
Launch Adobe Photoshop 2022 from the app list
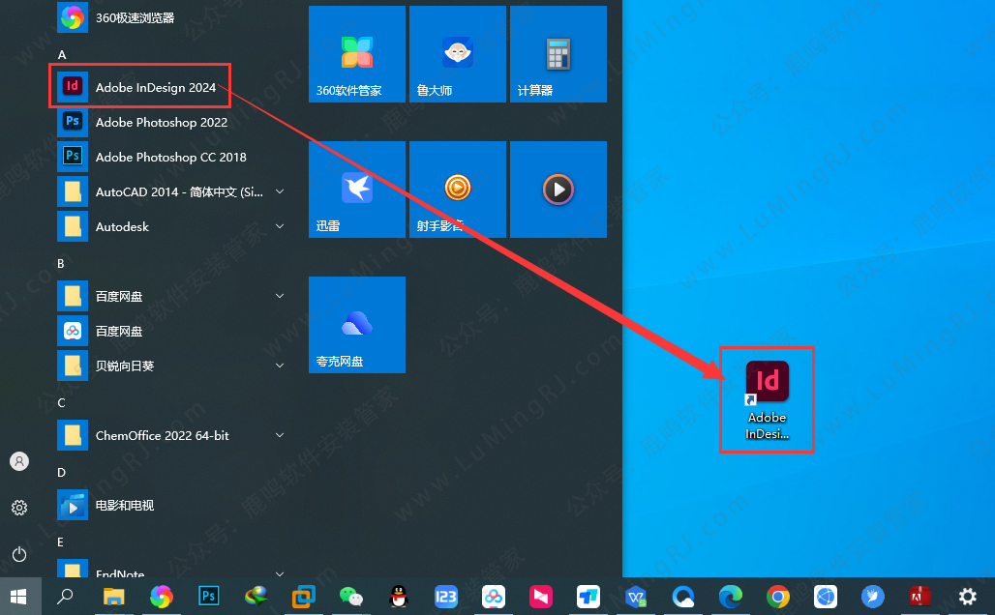coord(161,122)
